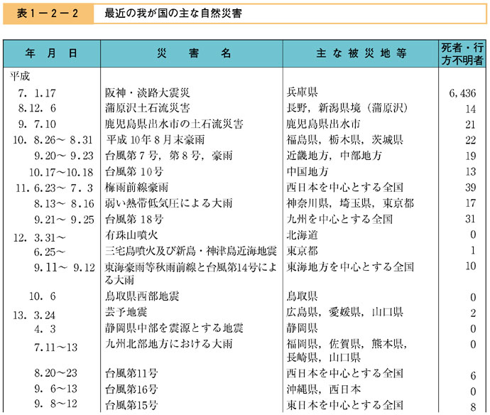Click the date 10.17～10.18

(x=61, y=172)
